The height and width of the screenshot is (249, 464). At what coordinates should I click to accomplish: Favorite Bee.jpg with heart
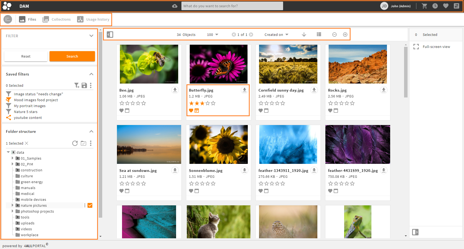tap(121, 111)
